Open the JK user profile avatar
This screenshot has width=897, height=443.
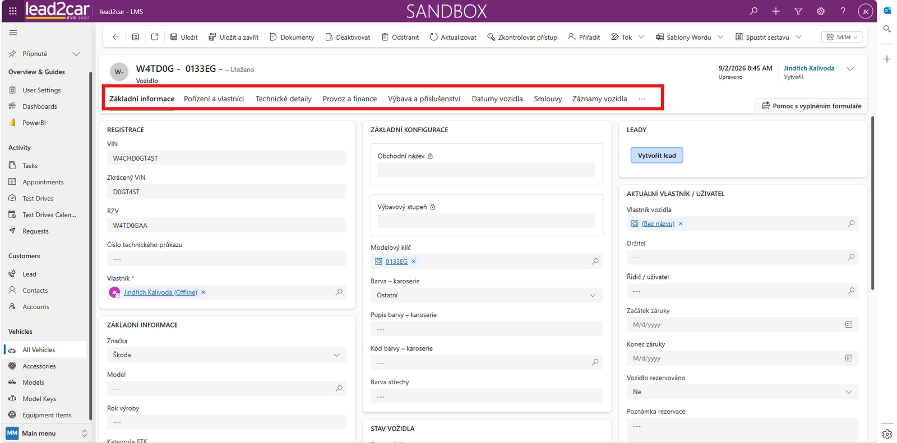[x=866, y=11]
